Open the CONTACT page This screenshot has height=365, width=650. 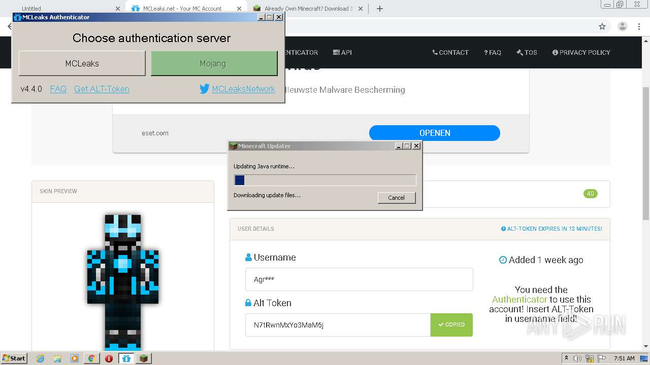(450, 52)
